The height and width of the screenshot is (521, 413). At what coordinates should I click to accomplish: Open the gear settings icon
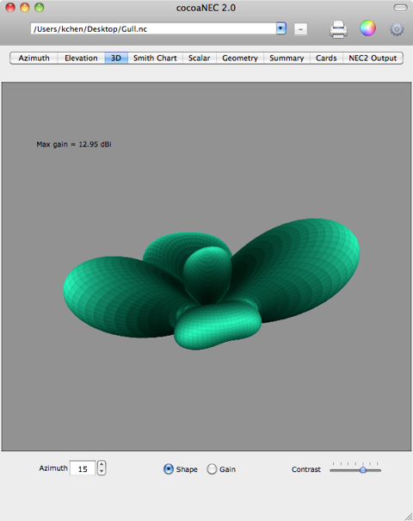397,29
